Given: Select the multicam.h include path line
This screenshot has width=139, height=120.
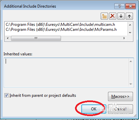Looking at the screenshot, I should (60, 25).
